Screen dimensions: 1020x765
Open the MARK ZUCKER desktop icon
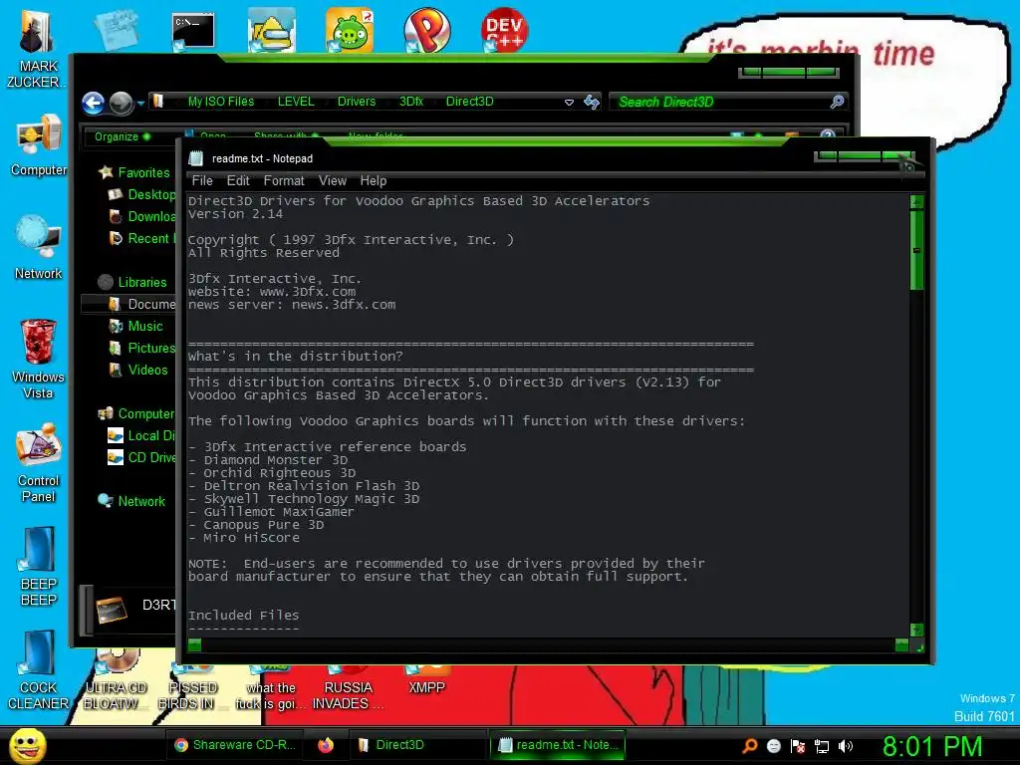click(37, 49)
